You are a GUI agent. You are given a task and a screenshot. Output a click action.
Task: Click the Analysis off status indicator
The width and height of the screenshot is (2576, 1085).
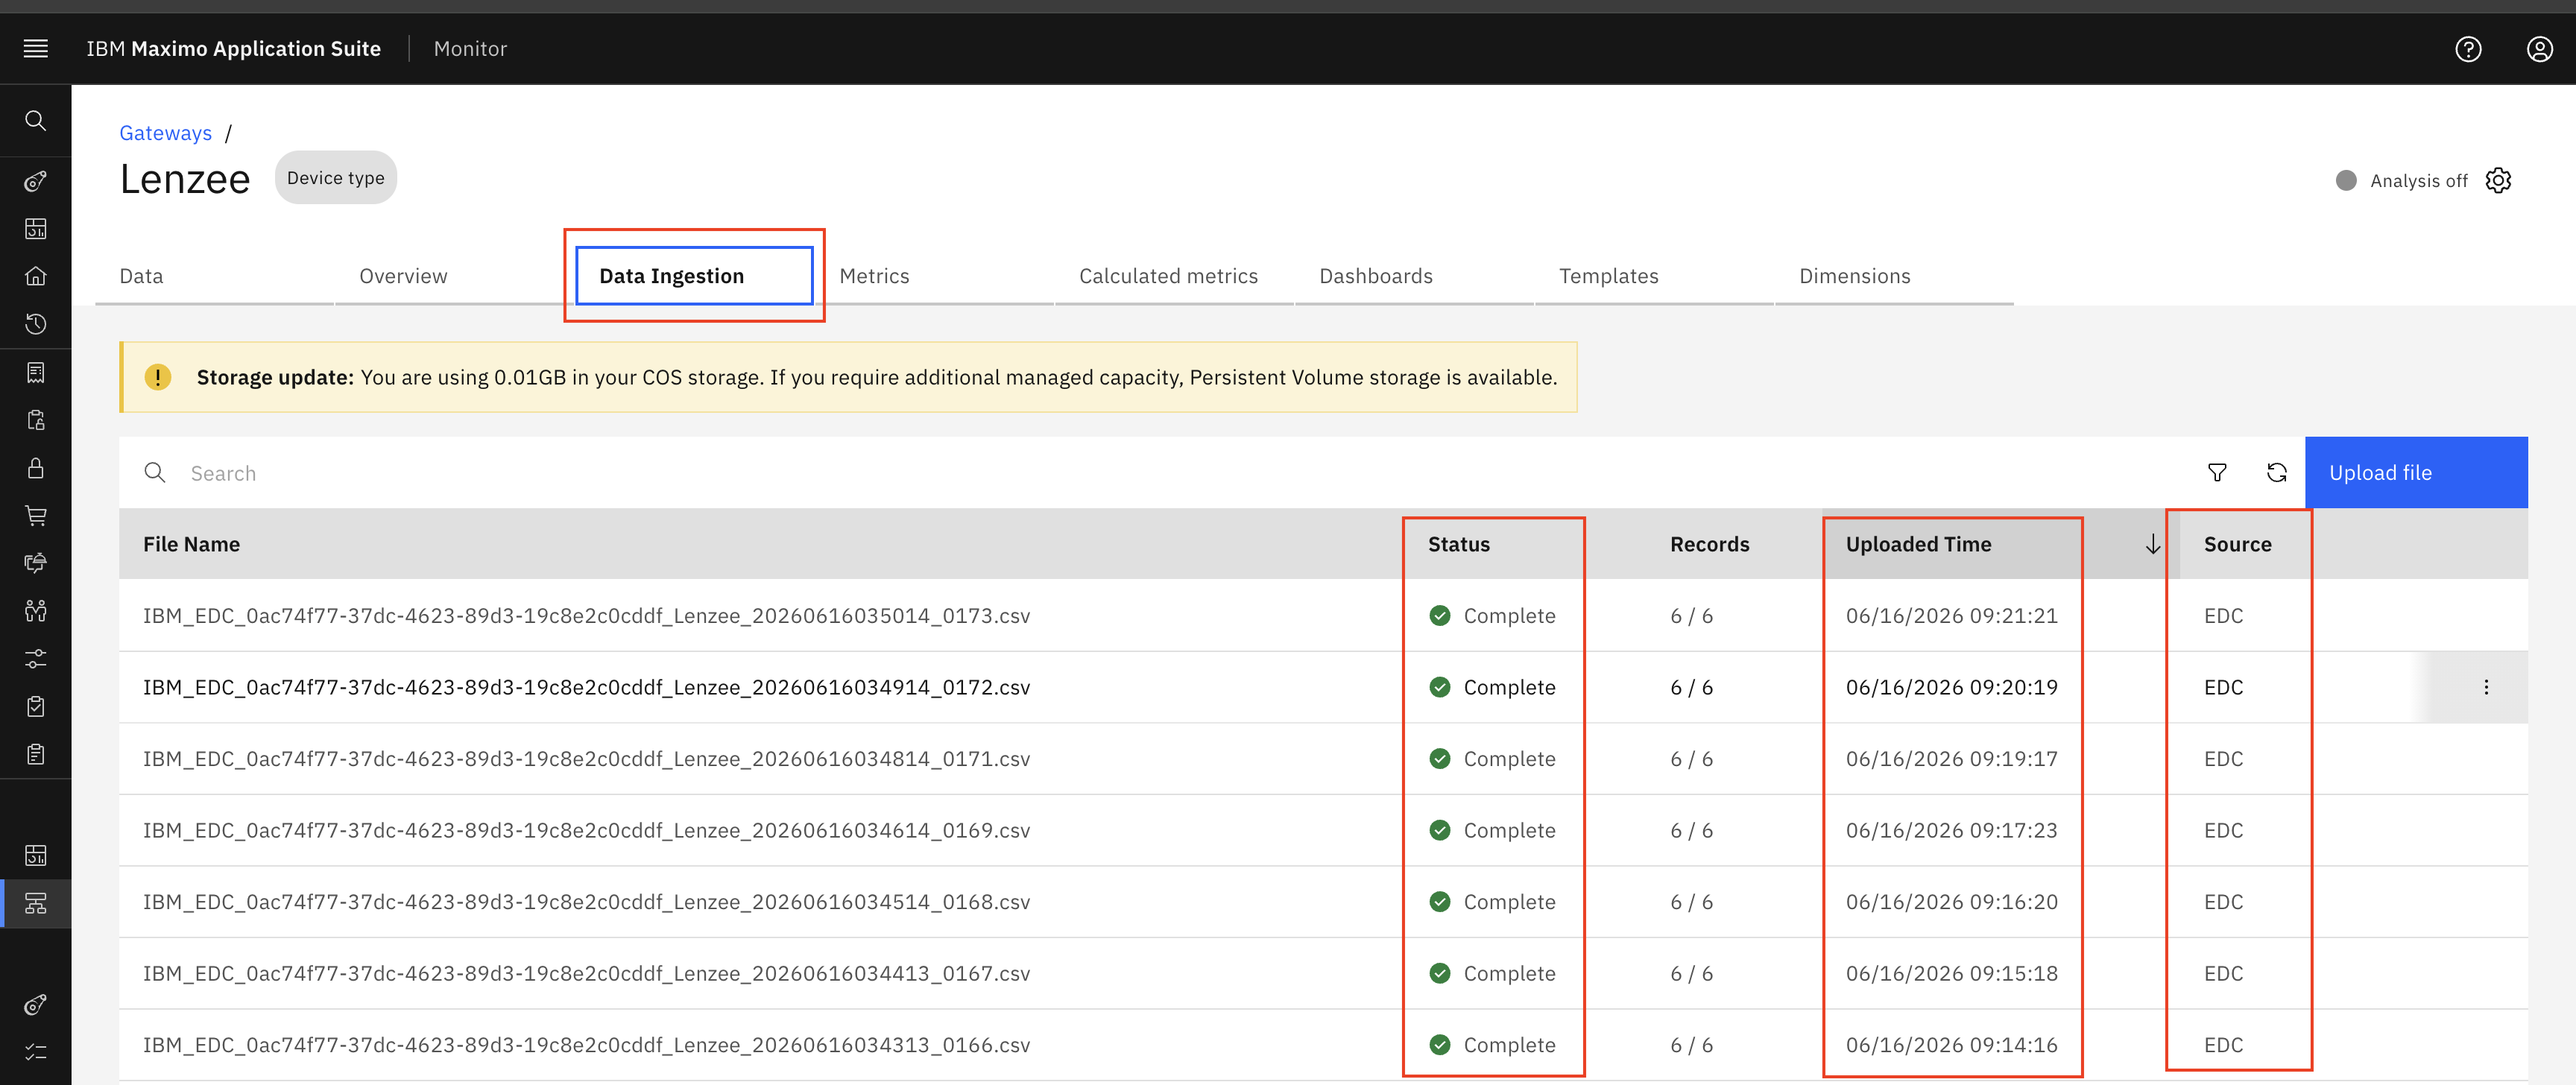pyautogui.click(x=2345, y=180)
